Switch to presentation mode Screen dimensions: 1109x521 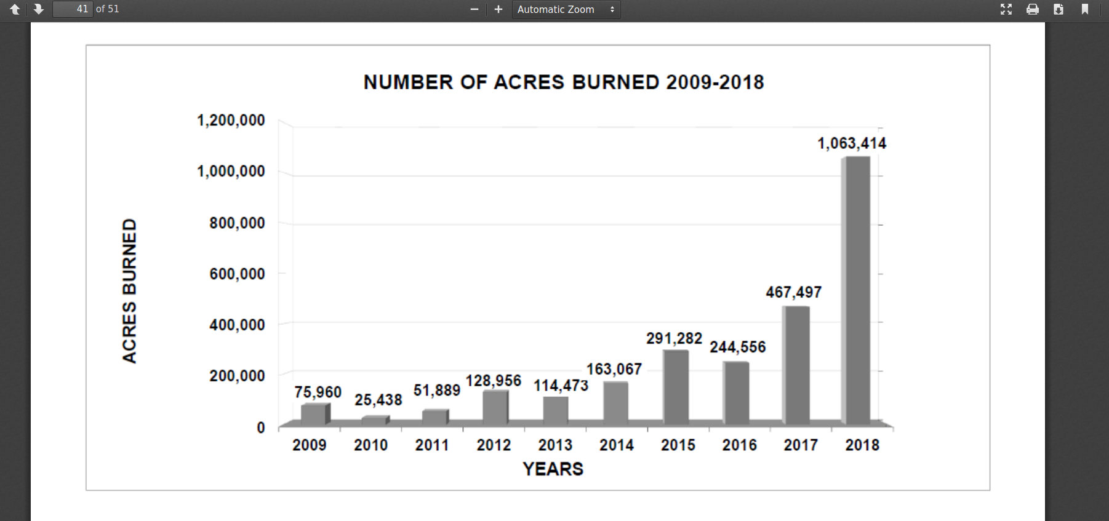click(1006, 9)
